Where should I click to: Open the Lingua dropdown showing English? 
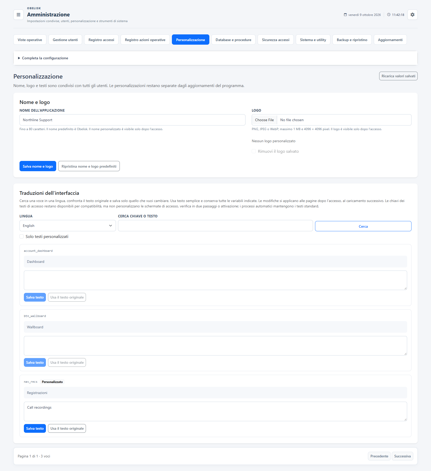pos(68,226)
